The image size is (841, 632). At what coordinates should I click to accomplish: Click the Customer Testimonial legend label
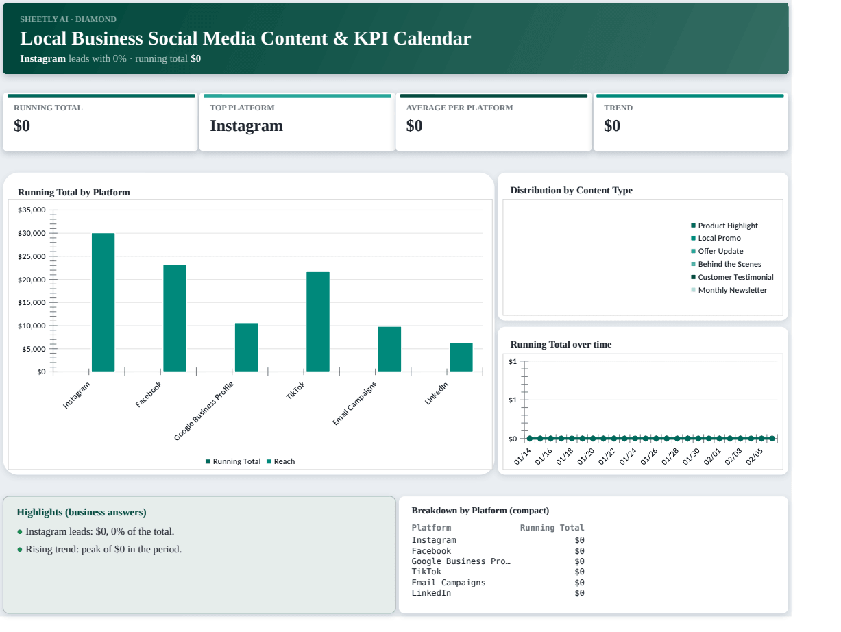[x=735, y=277]
